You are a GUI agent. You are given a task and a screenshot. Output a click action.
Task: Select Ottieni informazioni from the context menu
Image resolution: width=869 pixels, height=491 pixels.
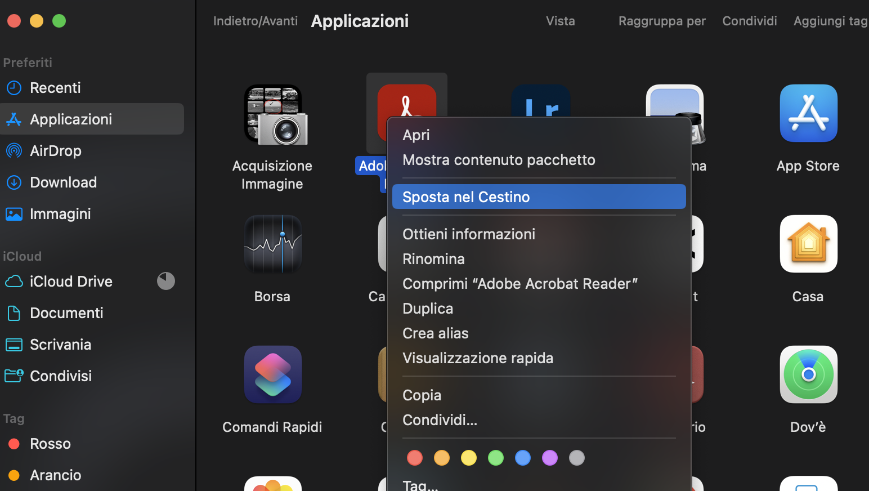click(x=469, y=234)
